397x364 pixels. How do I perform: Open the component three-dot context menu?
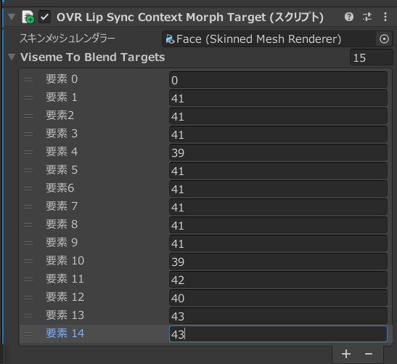pos(385,17)
